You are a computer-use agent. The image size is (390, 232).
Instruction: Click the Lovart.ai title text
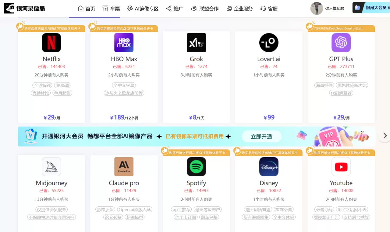269,59
